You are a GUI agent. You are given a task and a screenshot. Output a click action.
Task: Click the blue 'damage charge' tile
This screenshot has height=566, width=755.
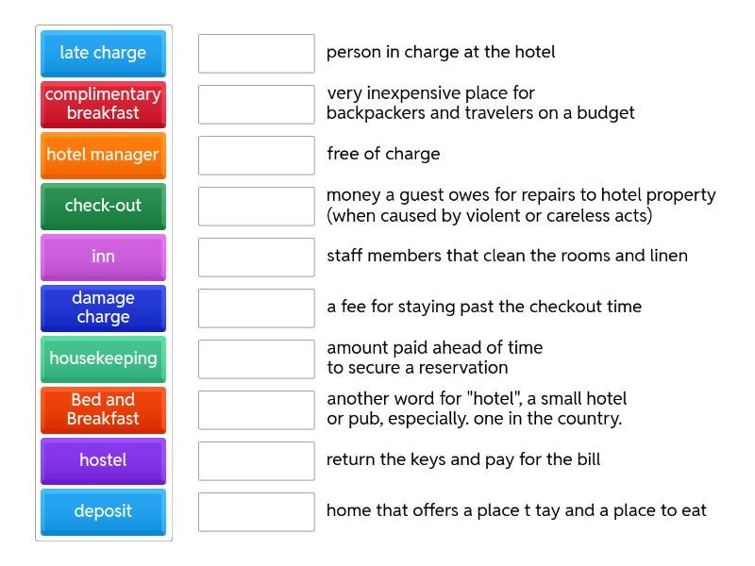coord(103,308)
